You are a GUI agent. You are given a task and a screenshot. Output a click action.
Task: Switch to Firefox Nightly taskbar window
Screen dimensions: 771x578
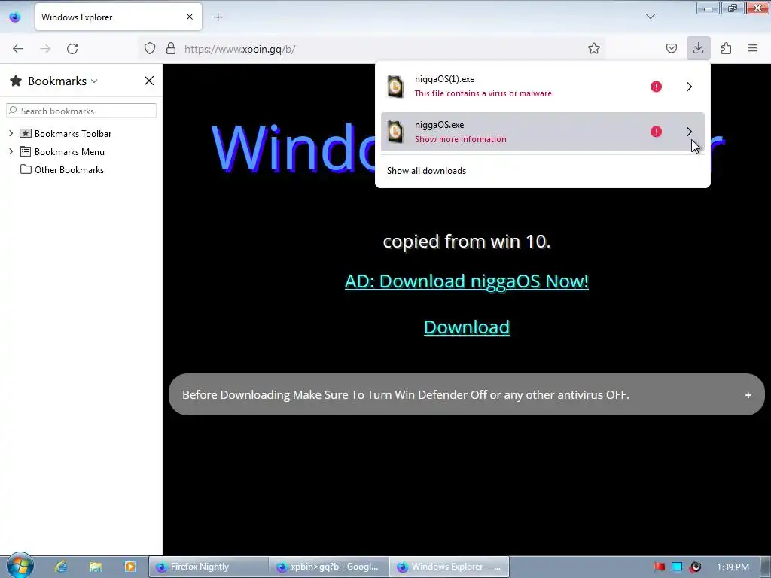click(x=209, y=567)
